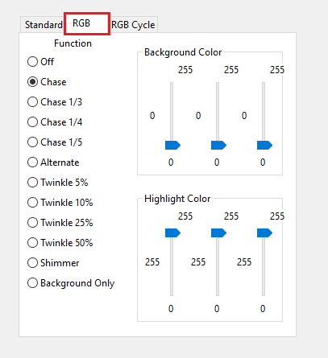Select the RGB tab
328x358 pixels.
click(x=87, y=23)
